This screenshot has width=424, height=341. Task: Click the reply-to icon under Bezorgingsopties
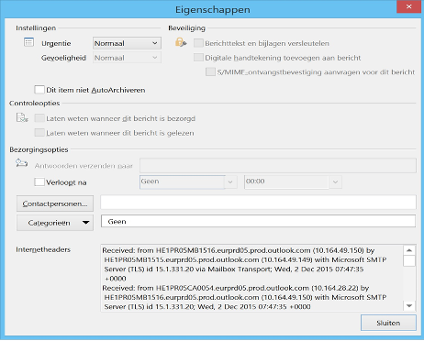22,163
